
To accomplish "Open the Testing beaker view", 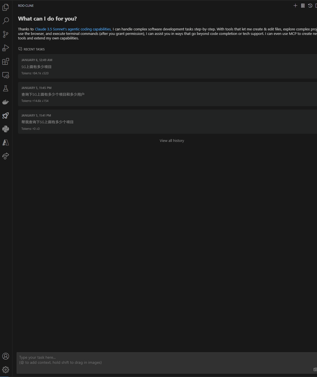I will click(6, 88).
